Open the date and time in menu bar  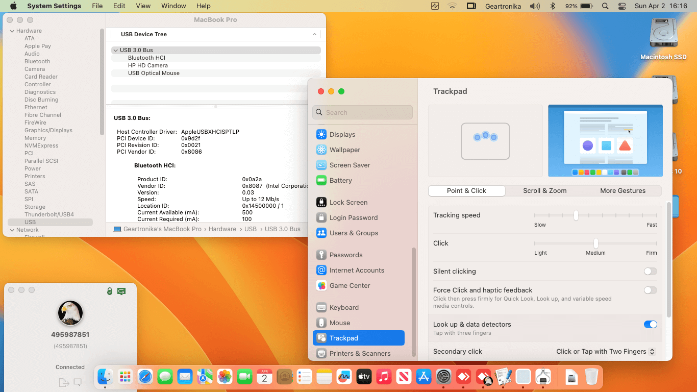pyautogui.click(x=661, y=6)
